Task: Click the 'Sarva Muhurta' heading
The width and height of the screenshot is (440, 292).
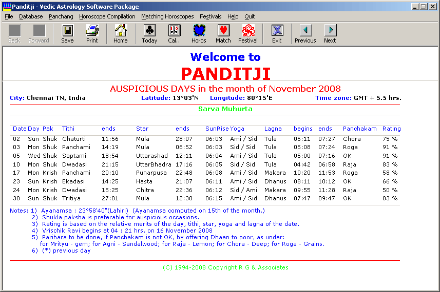Action: point(225,109)
